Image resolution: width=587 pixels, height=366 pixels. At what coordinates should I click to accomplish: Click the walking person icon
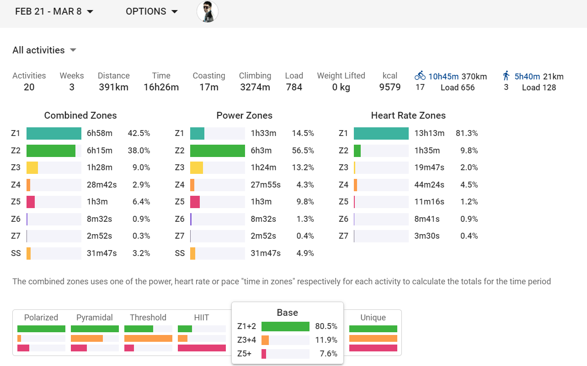(x=506, y=76)
